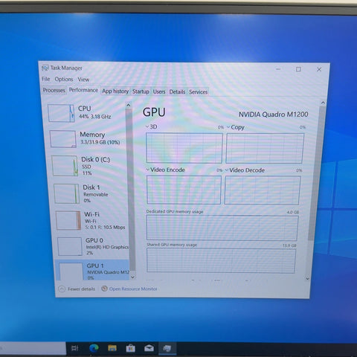This screenshot has width=357, height=357.
Task: Switch to the Processes tab
Action: (54, 90)
